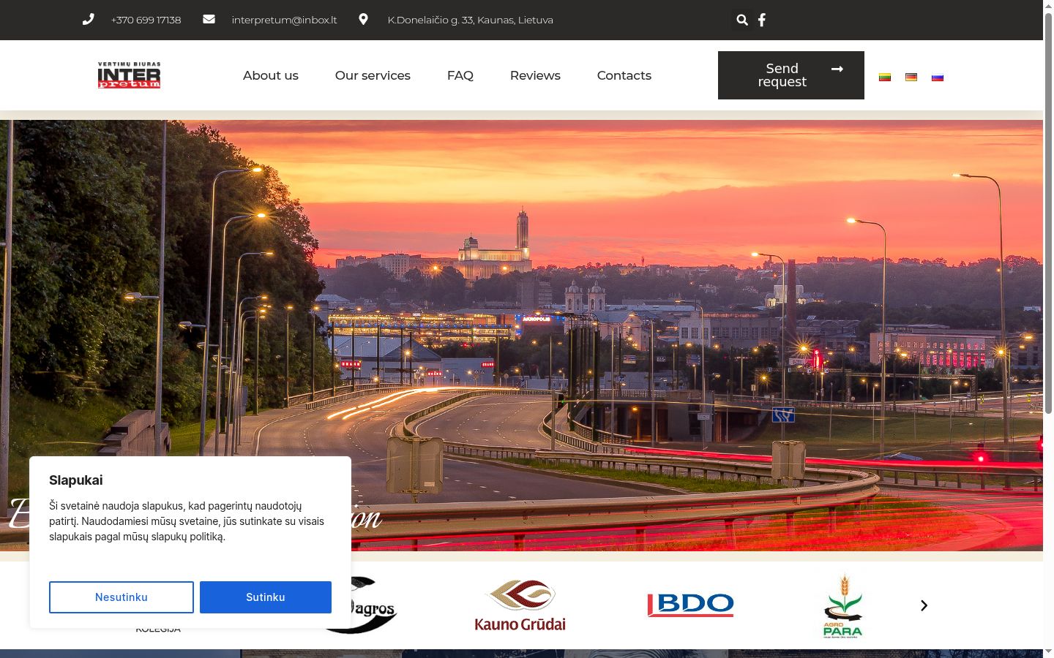
Task: Decline cookies with Nesutinku button
Action: point(122,597)
